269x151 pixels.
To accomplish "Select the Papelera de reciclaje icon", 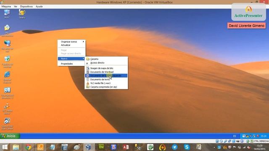I will click(x=7, y=62).
